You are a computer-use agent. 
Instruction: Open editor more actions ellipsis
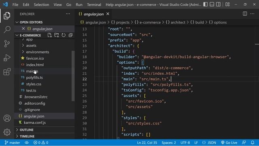click(x=252, y=14)
